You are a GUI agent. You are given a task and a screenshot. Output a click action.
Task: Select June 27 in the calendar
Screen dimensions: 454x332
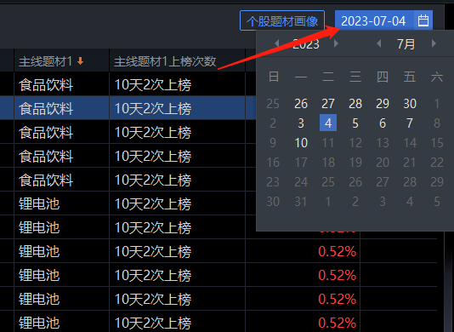pyautogui.click(x=328, y=104)
